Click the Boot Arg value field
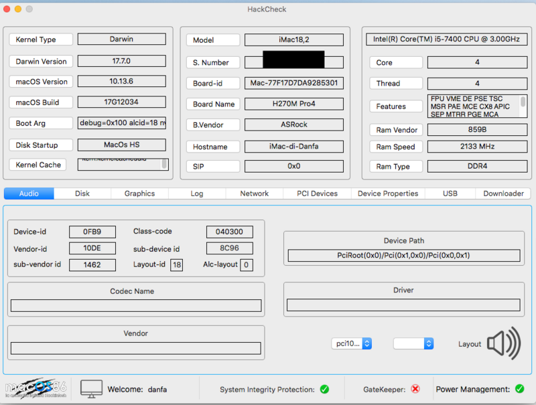This screenshot has width=536, height=405. coord(121,123)
